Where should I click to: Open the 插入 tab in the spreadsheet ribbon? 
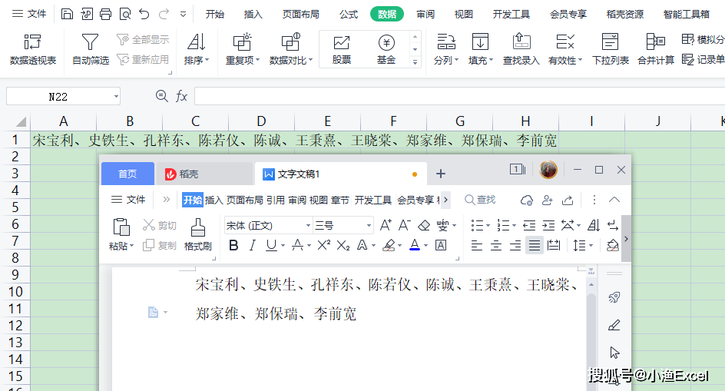pyautogui.click(x=253, y=15)
